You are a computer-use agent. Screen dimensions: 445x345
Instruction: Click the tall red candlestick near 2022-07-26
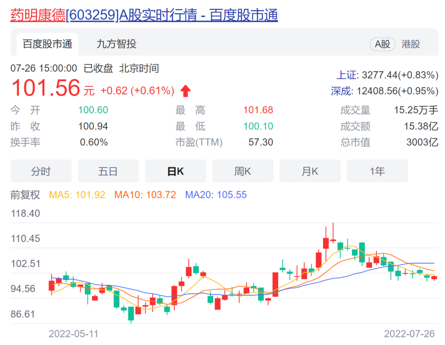coord(326,243)
